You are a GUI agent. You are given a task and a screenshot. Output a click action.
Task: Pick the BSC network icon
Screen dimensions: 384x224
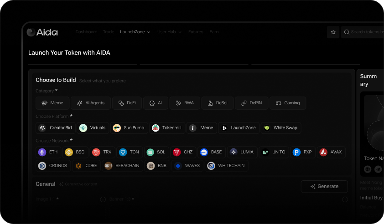click(x=69, y=152)
